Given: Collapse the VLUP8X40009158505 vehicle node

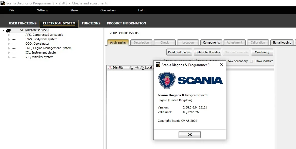Looking at the screenshot, I should (3, 30).
